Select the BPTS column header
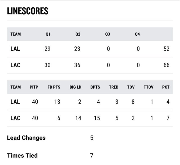 pos(95,87)
